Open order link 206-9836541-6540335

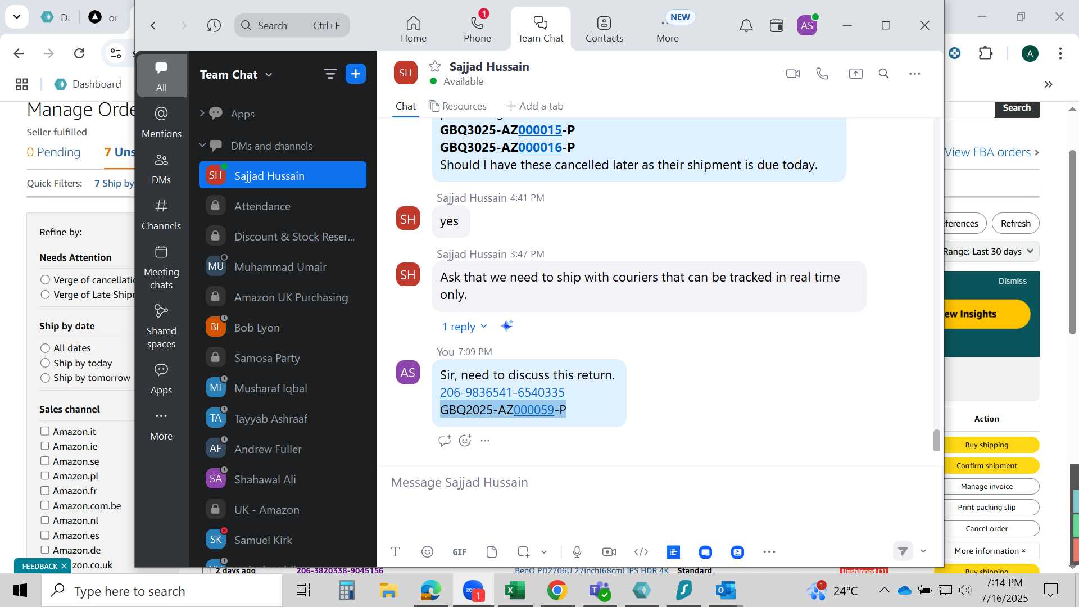(x=502, y=392)
